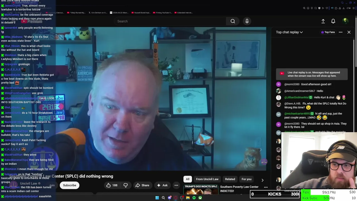Switch to Russell Brand browser tab
Screen dimensions: 357x201
pyautogui.click(x=141, y=13)
